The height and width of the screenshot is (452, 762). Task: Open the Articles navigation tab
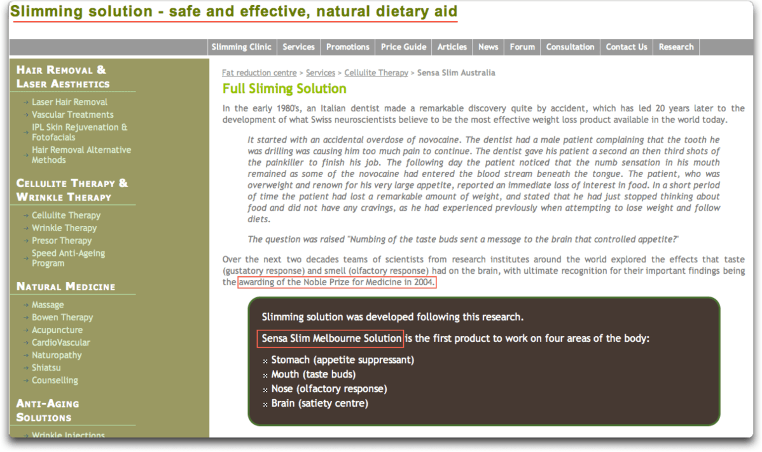(x=452, y=47)
